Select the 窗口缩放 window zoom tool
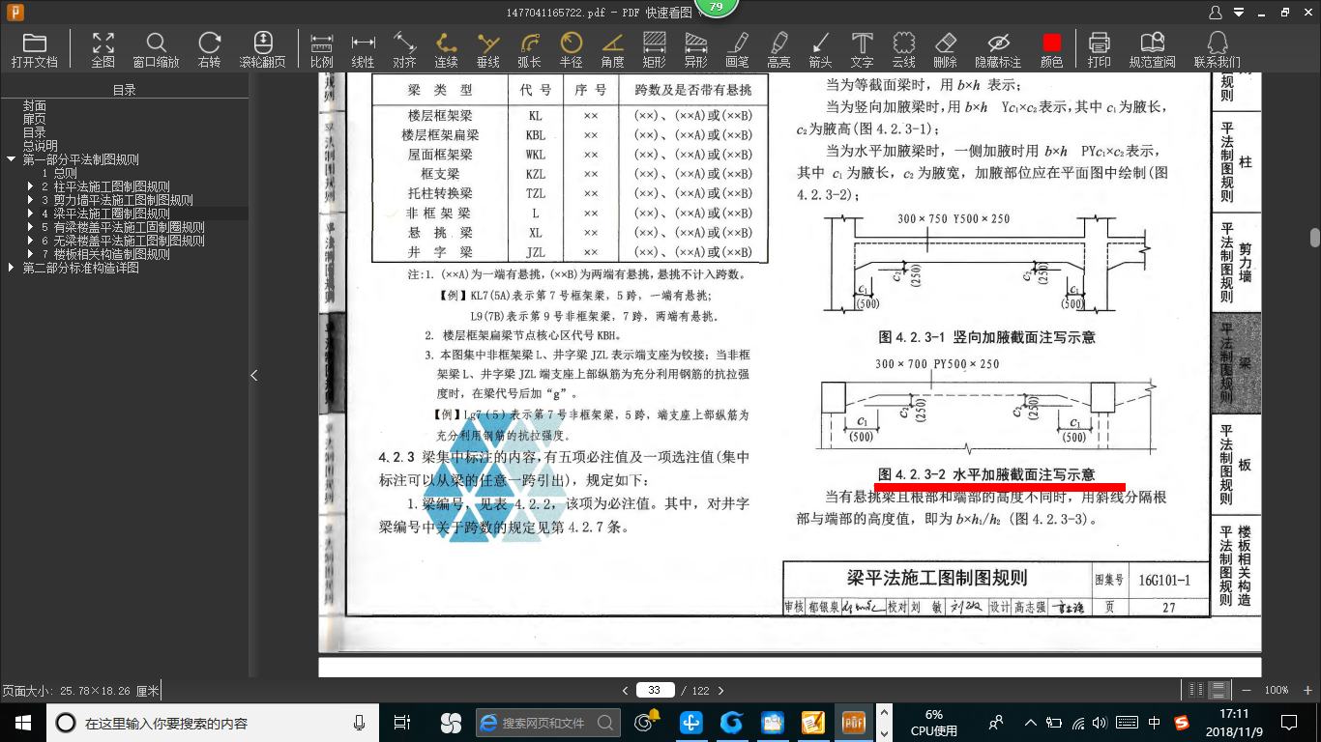This screenshot has width=1321, height=742. 156,49
